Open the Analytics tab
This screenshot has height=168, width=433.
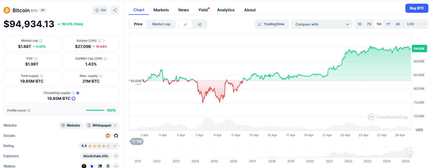point(226,10)
